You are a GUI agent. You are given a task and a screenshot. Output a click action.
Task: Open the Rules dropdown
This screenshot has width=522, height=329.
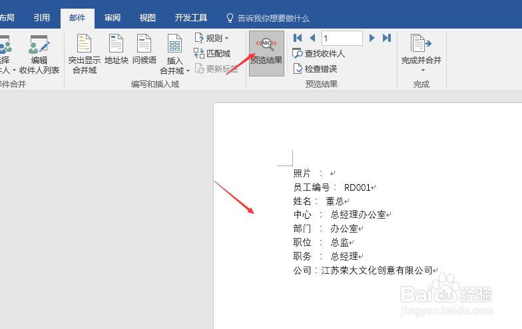(212, 39)
